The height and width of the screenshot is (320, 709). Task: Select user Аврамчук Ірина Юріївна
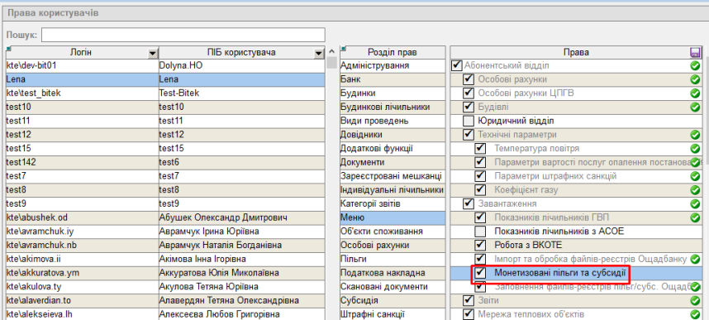pos(242,232)
